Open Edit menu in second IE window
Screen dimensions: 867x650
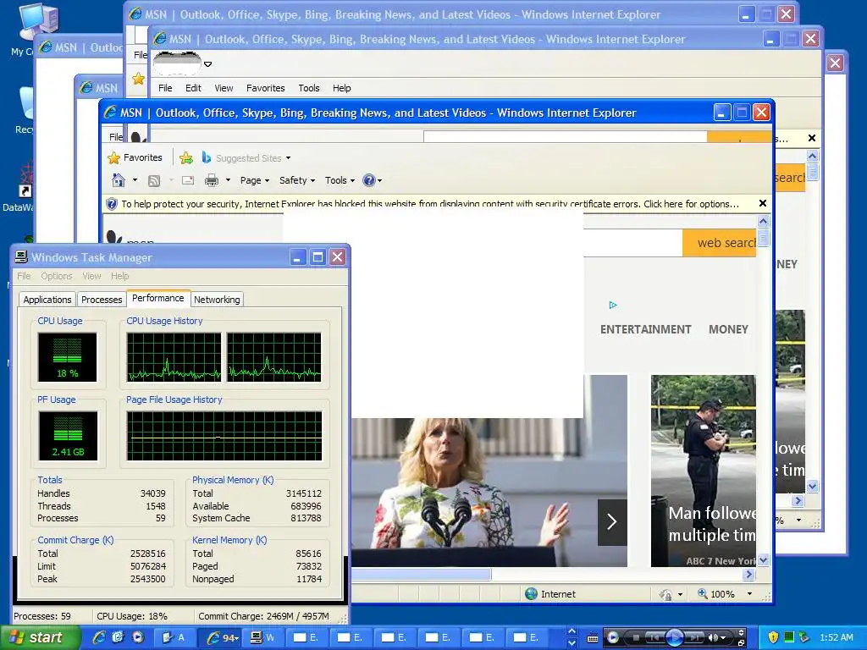click(193, 88)
